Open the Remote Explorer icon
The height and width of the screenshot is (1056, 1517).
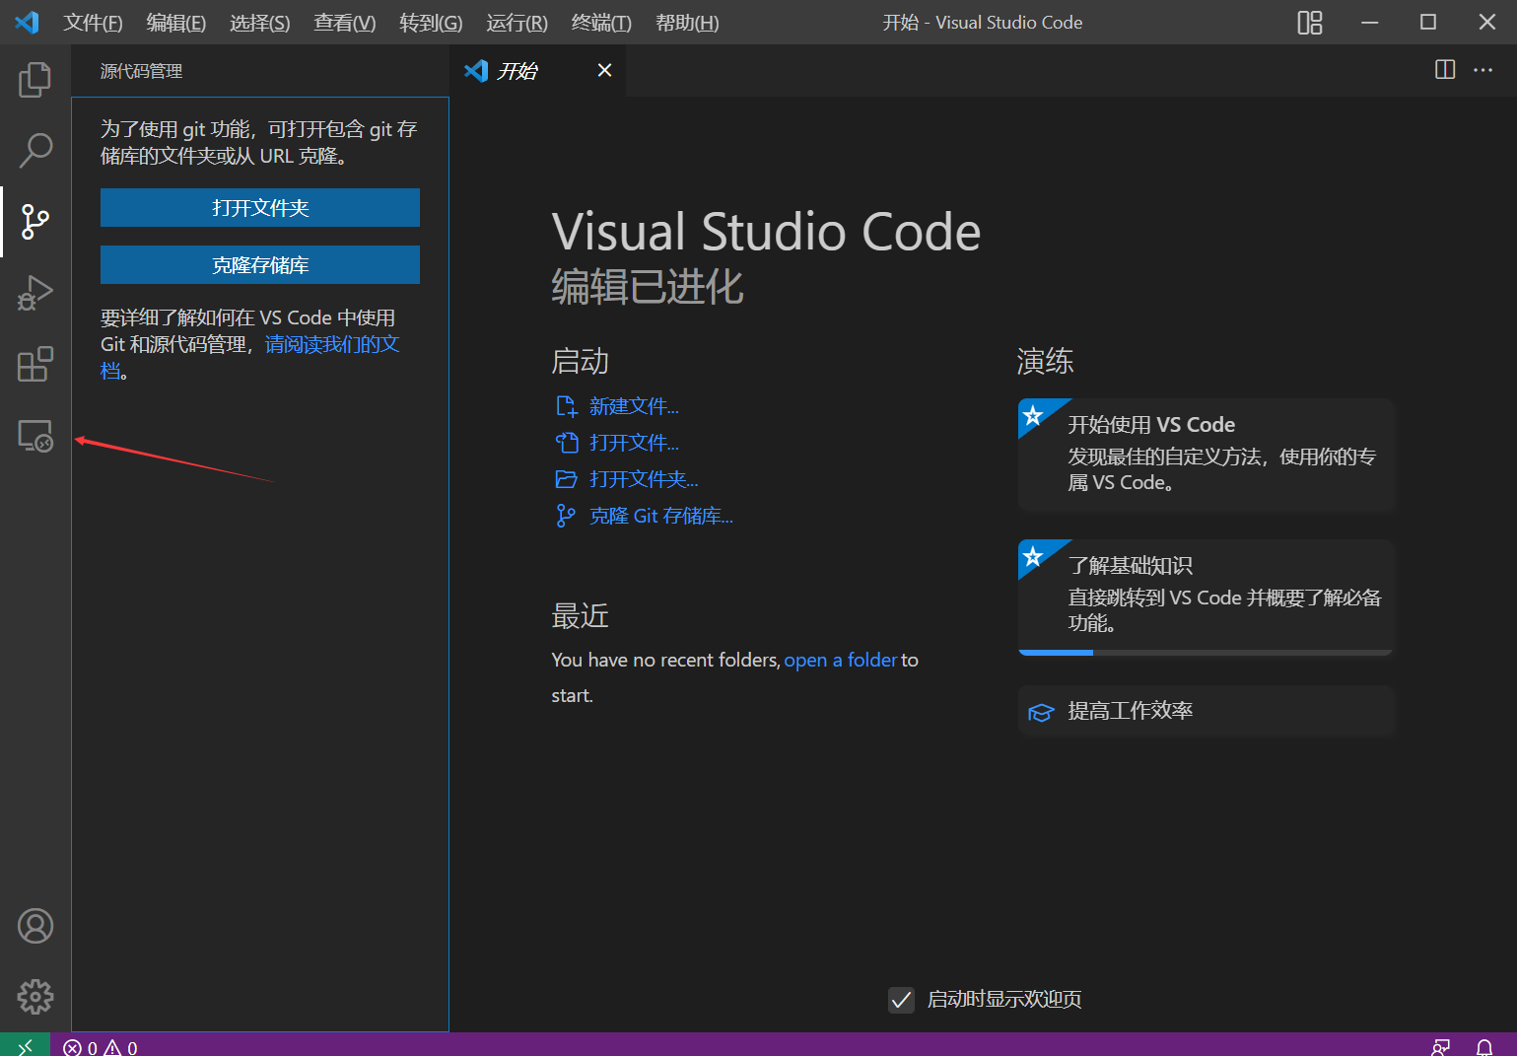pos(35,436)
